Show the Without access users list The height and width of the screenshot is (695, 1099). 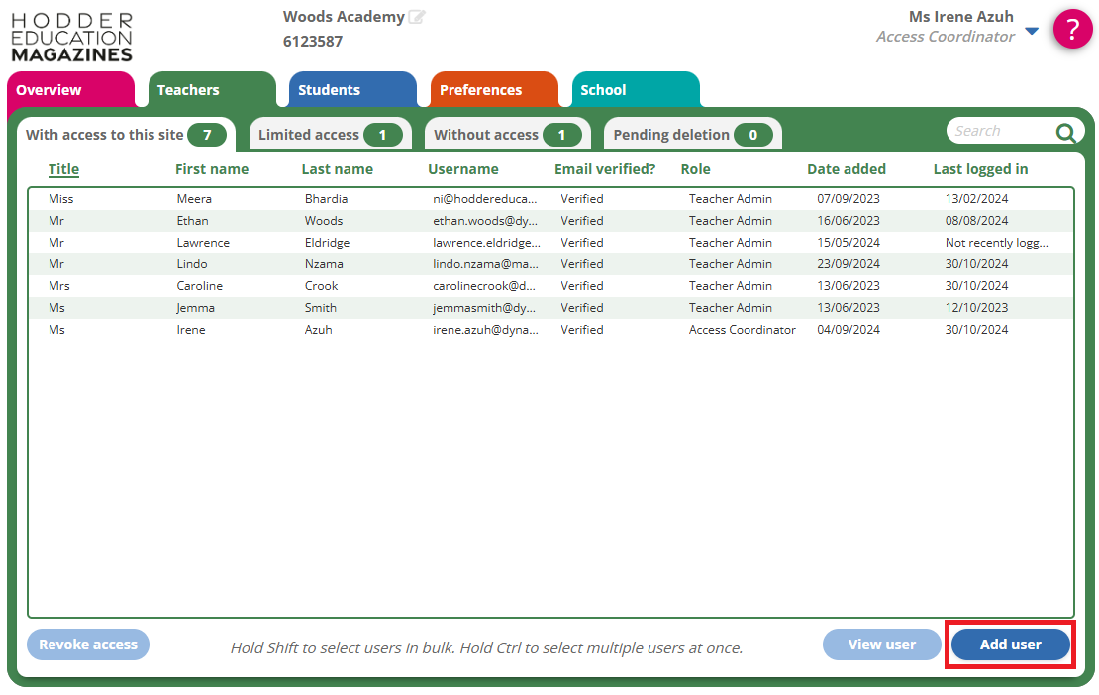pos(506,135)
